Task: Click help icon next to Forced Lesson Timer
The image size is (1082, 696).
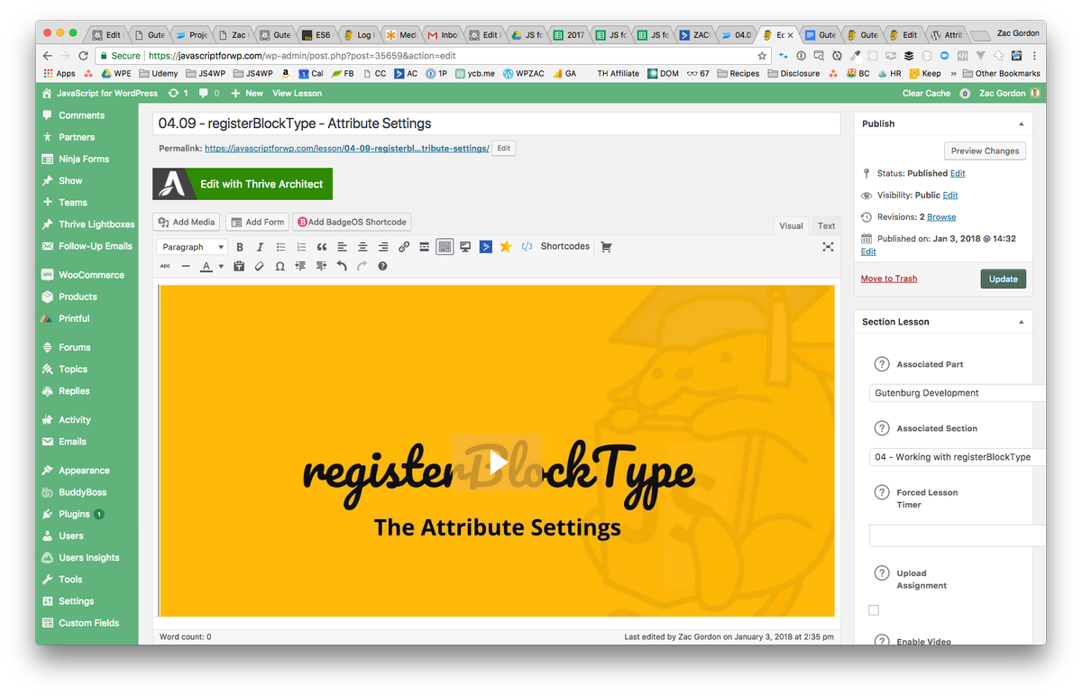Action: click(882, 492)
